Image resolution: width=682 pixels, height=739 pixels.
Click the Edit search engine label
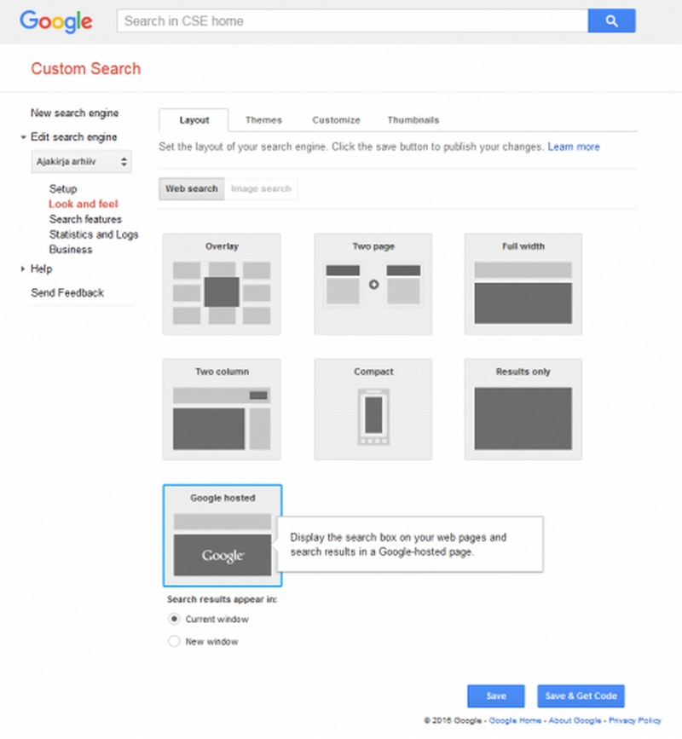(73, 137)
